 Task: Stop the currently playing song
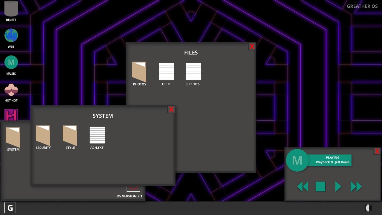point(320,187)
